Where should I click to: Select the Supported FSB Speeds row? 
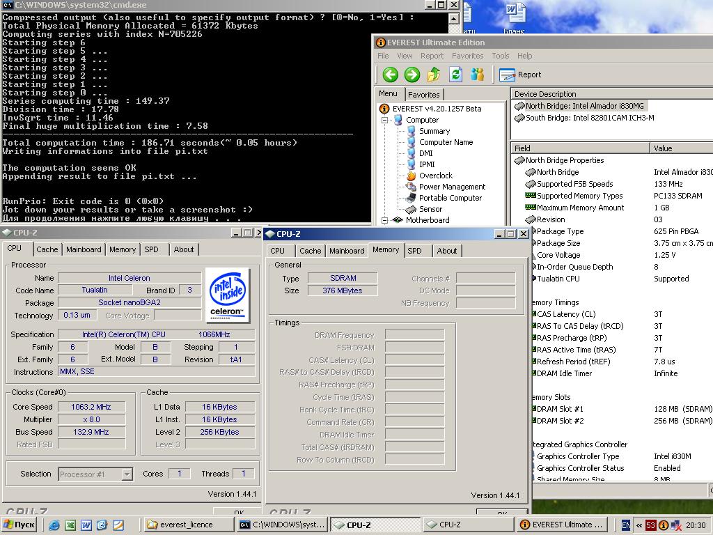618,184
